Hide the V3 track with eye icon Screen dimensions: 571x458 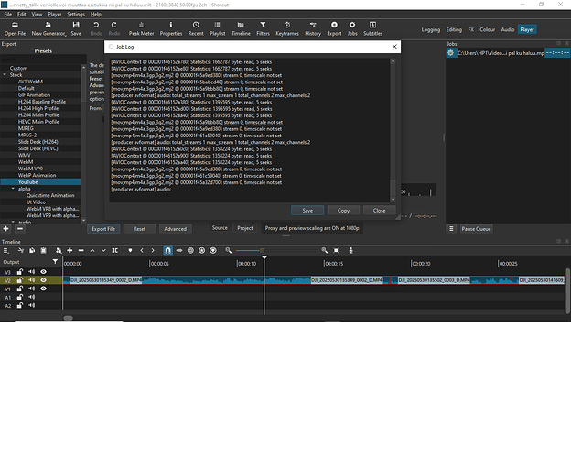click(x=43, y=272)
